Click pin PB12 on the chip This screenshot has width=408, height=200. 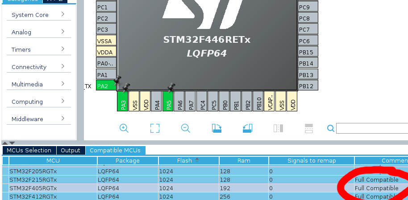(x=308, y=86)
